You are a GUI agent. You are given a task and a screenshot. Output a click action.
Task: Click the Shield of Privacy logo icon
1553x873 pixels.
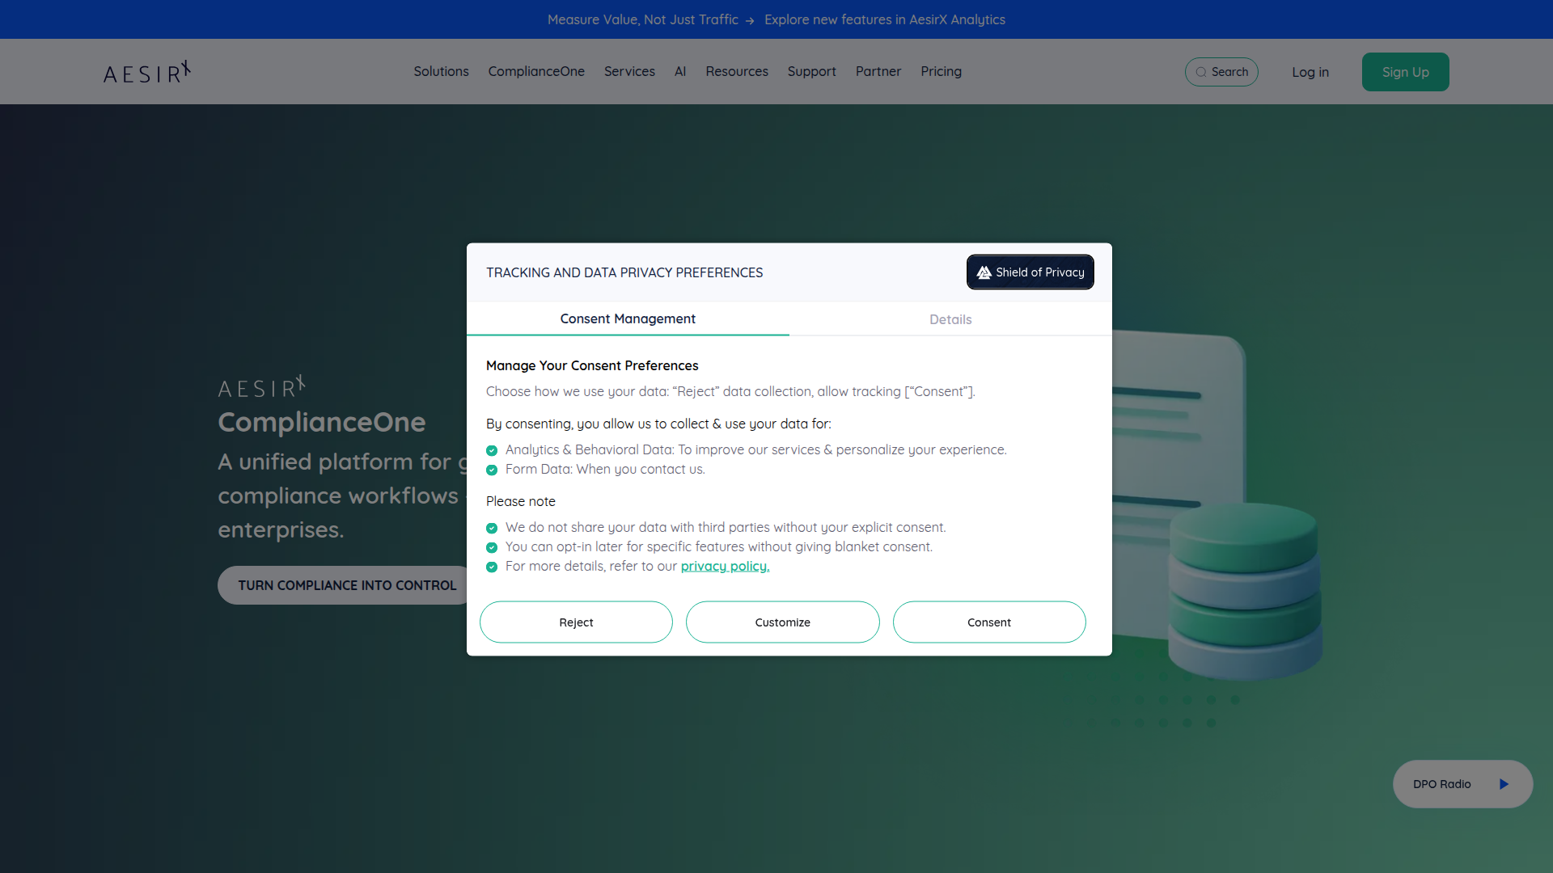(x=984, y=272)
